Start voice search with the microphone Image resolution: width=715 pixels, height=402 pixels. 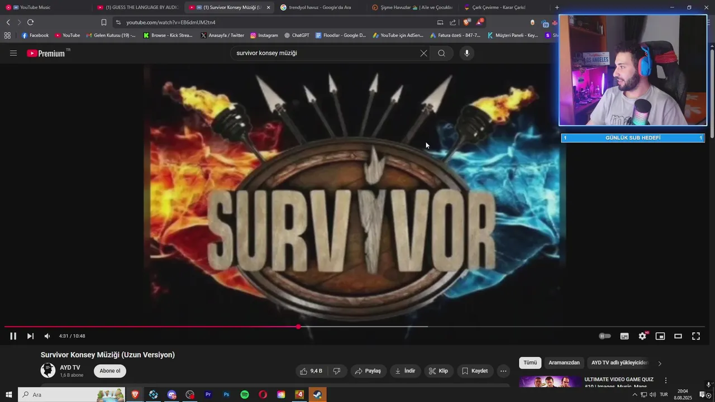[467, 53]
